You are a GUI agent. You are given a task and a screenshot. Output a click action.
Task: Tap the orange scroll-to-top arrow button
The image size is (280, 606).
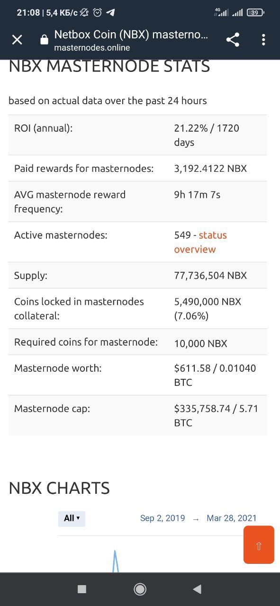click(x=259, y=545)
